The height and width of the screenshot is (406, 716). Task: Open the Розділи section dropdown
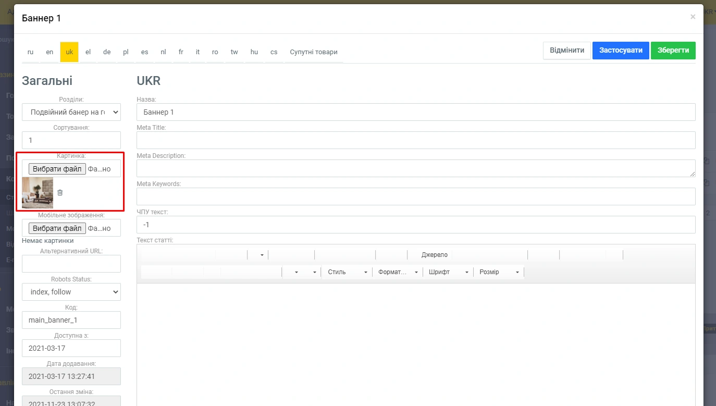(71, 112)
